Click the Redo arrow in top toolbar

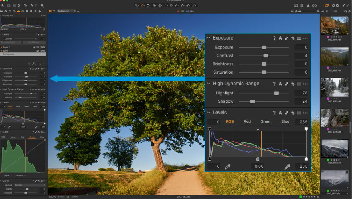(x=36, y=5)
